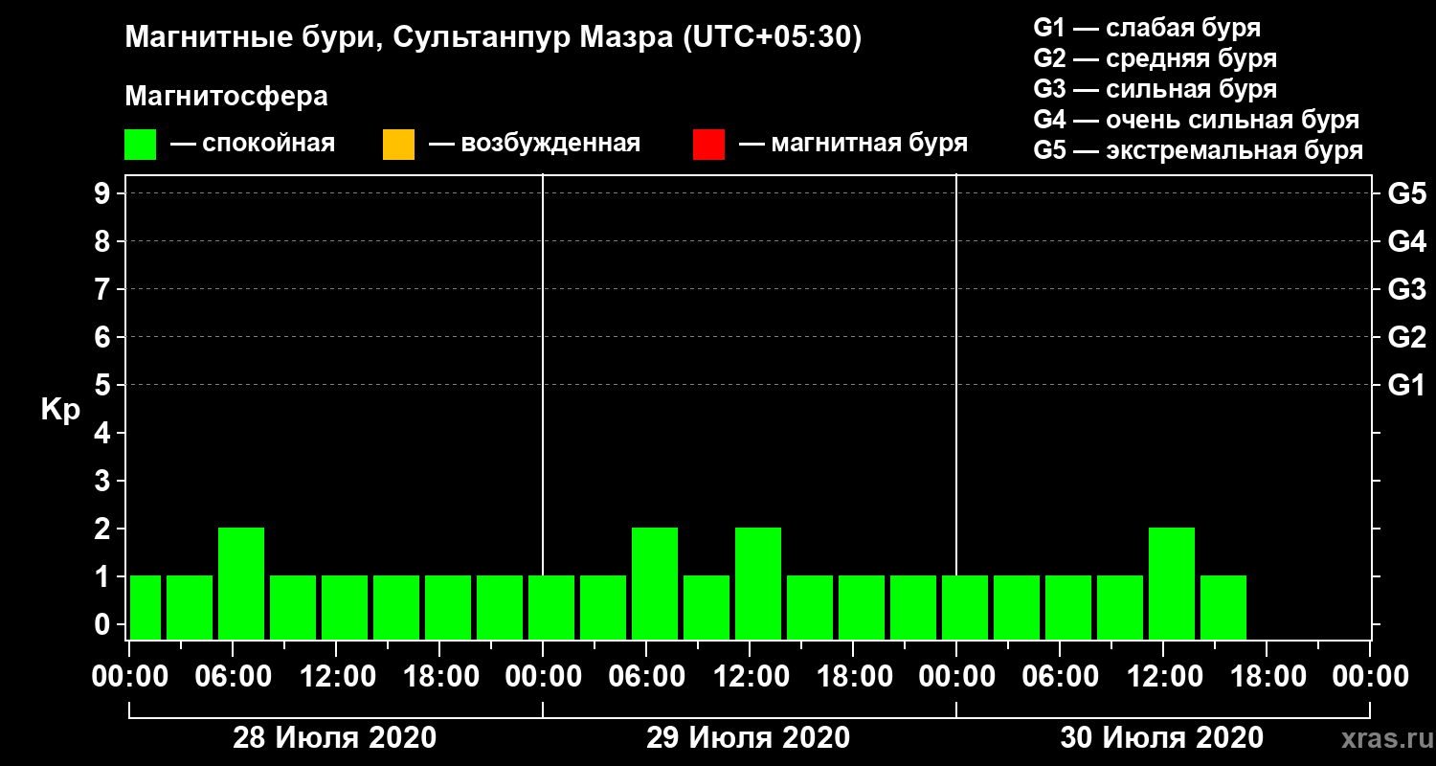The height and width of the screenshot is (766, 1436).
Task: Click the G1 label on the right axis
Action: tap(1406, 386)
